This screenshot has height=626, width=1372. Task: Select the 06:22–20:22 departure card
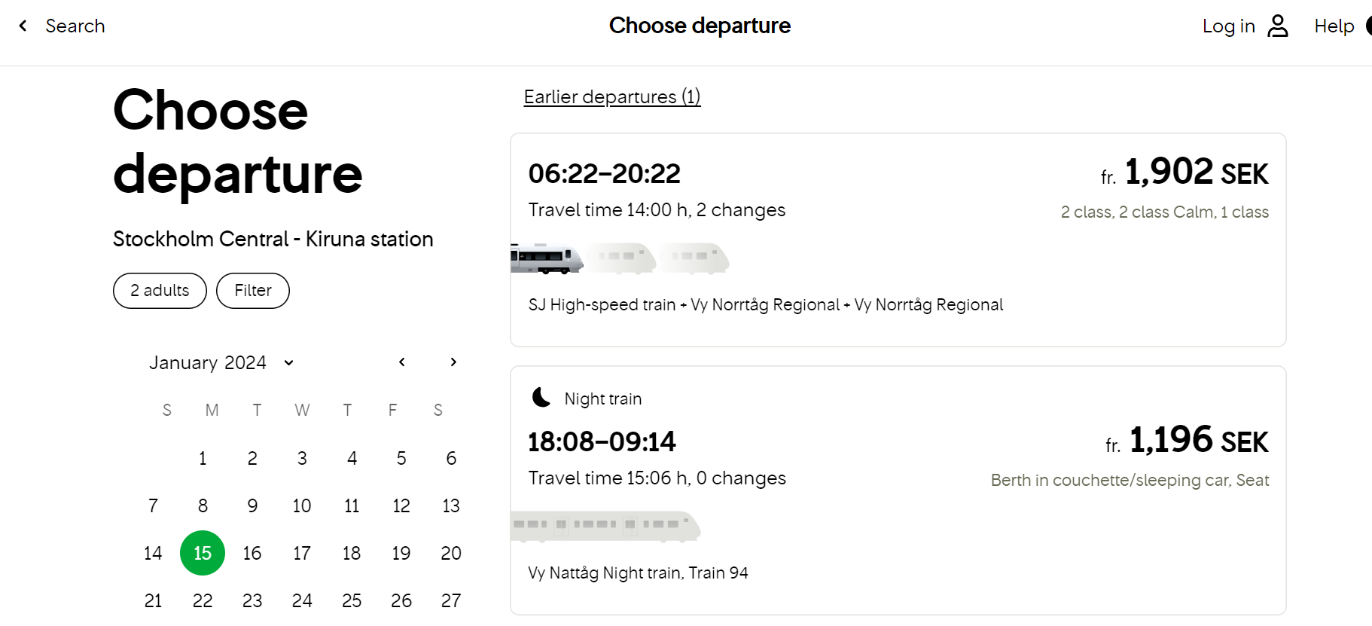tap(898, 240)
